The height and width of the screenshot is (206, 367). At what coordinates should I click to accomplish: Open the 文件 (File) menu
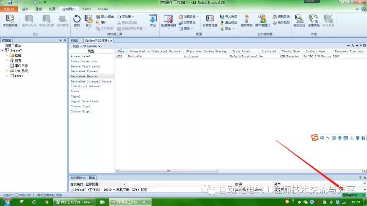point(8,9)
